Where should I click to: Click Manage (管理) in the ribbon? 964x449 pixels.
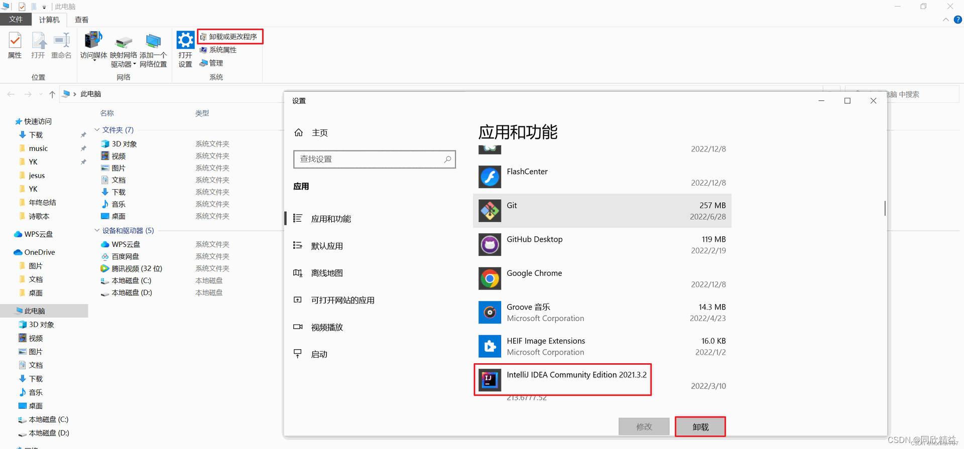[211, 63]
